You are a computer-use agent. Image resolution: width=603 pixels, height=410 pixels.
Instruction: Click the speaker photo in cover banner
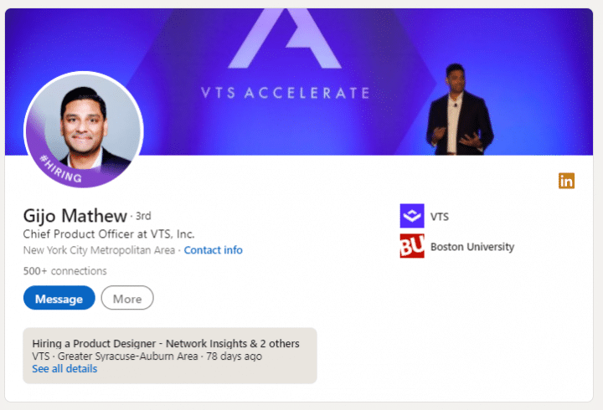[x=459, y=110]
